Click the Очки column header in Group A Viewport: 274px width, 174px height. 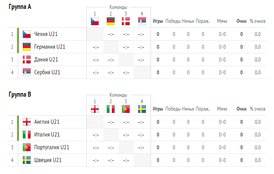pyautogui.click(x=241, y=21)
